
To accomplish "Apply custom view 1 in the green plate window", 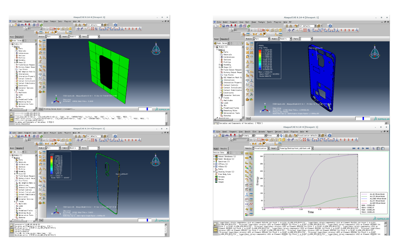I will (126, 29).
